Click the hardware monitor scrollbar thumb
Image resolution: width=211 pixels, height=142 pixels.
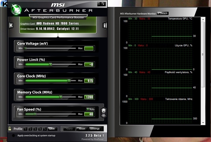[203, 54]
